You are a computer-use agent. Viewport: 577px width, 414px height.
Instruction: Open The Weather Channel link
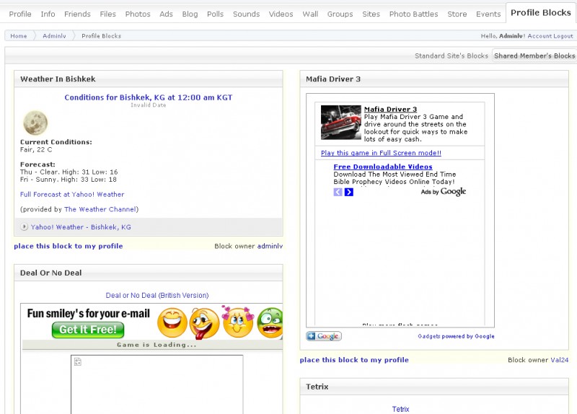point(100,209)
